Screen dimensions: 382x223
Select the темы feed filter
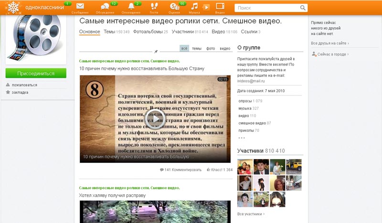point(197,49)
